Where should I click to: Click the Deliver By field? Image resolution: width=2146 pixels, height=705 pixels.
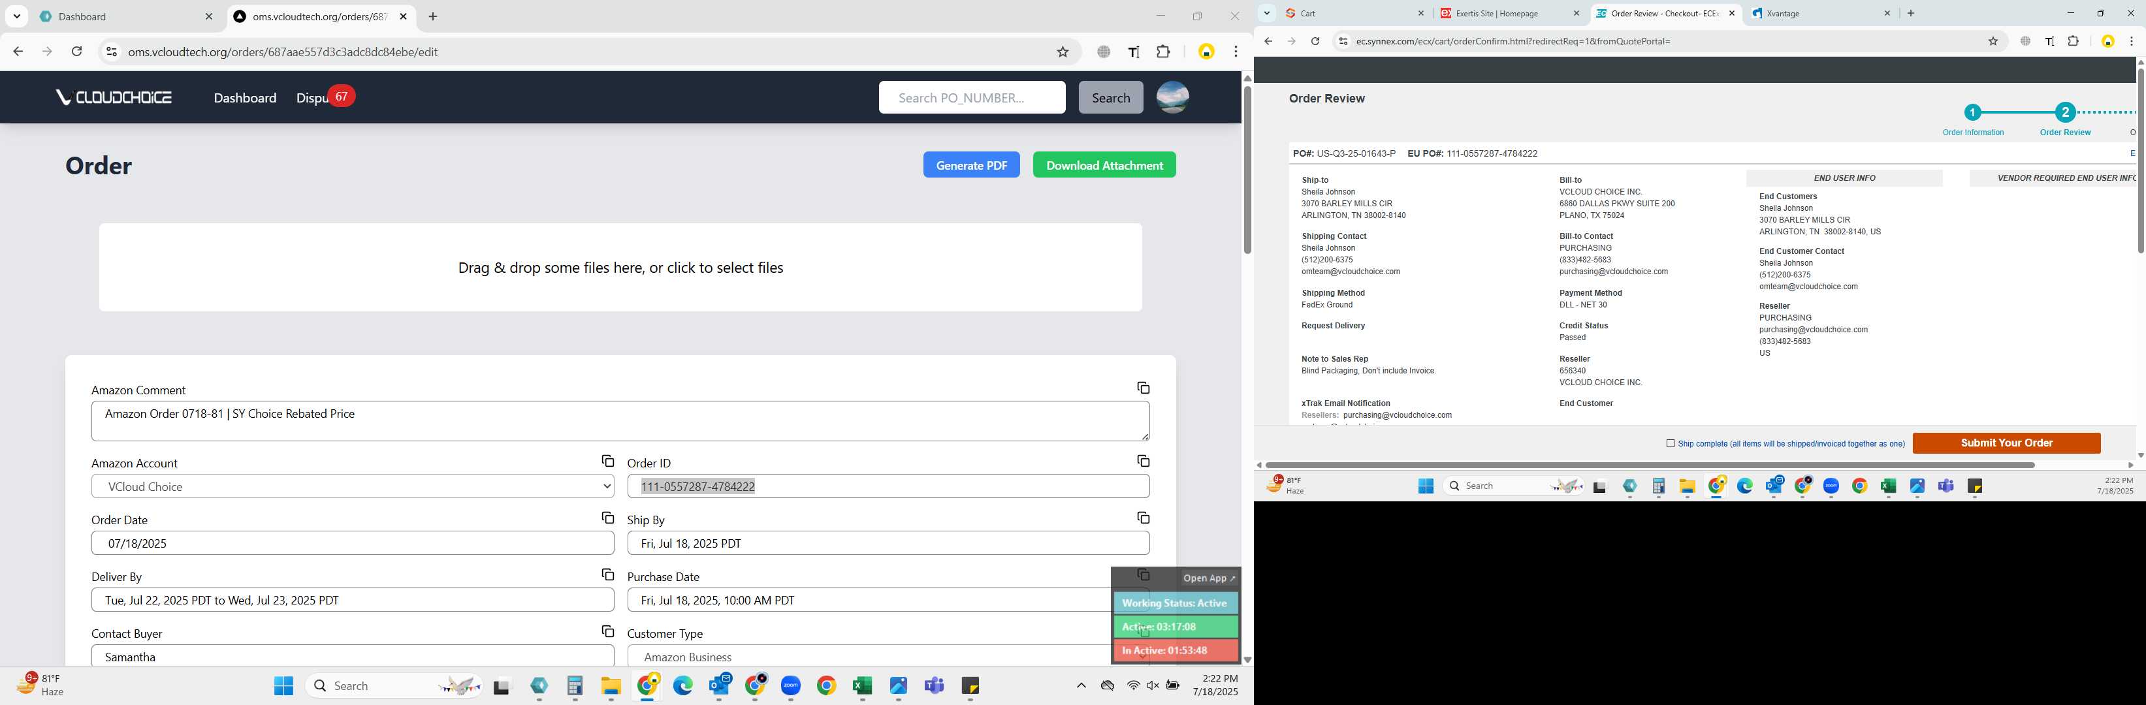[x=353, y=600]
